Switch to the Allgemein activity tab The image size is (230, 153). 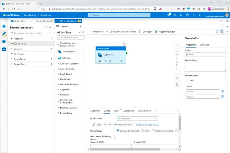[x=95, y=111]
